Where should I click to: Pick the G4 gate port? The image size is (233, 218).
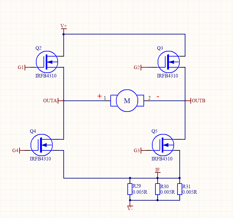point(15,150)
